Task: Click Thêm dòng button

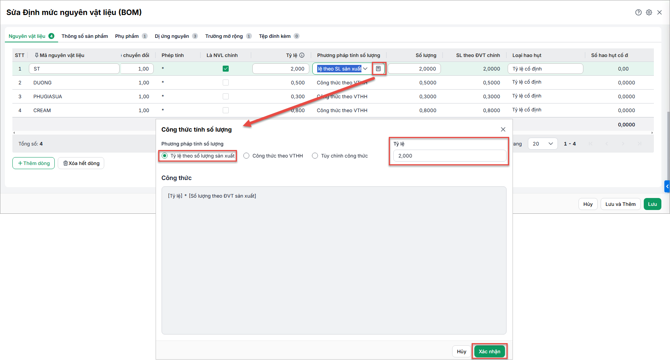Action: pyautogui.click(x=34, y=163)
